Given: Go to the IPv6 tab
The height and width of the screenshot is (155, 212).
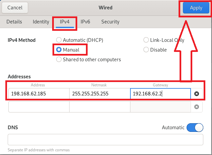Looking at the screenshot, I should (85, 22).
